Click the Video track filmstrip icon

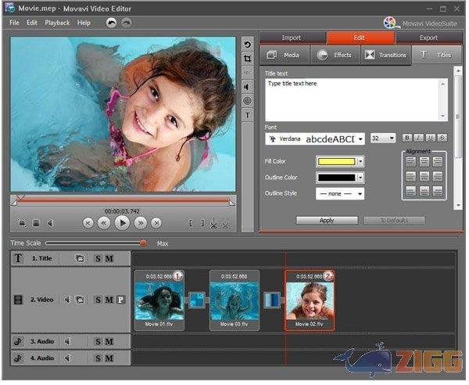pos(18,300)
